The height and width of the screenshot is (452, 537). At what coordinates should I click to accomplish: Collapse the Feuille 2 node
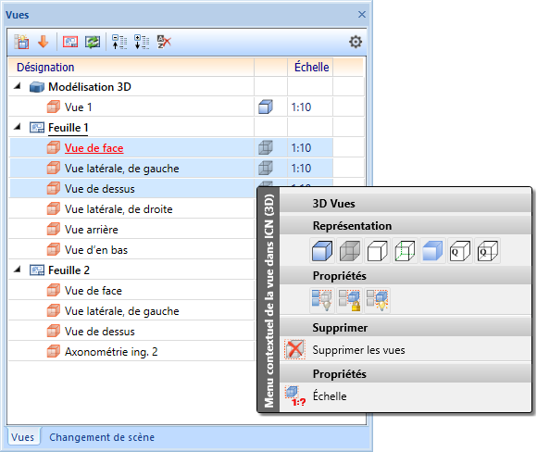point(17,270)
